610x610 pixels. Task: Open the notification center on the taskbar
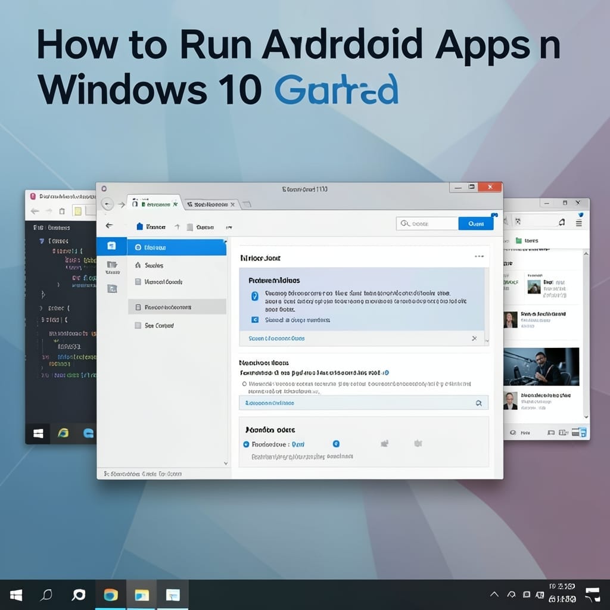593,595
